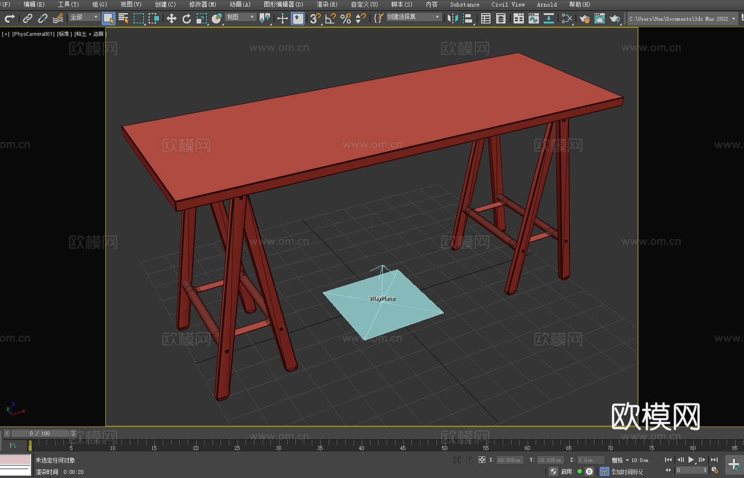Toggle the Layer Explorer icon
Screen dimensions: 744x478
(501, 18)
